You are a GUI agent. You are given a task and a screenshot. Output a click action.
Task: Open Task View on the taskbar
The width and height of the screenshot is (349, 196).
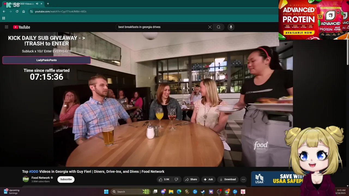click(155, 192)
